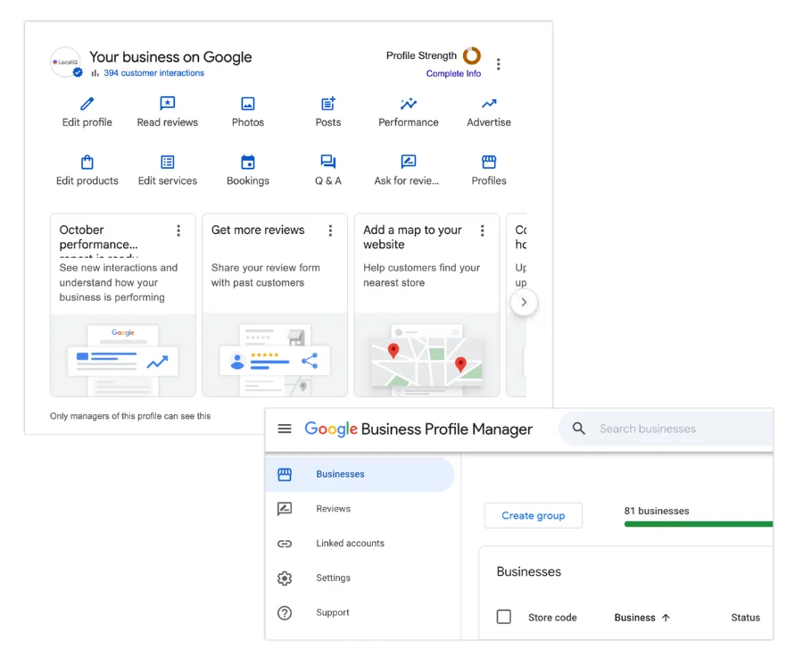Open the October performance card's three-dot menu
803x666 pixels.
click(178, 229)
